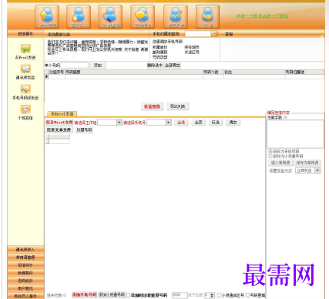Select 个性短信 sidebar icon

click(25, 113)
